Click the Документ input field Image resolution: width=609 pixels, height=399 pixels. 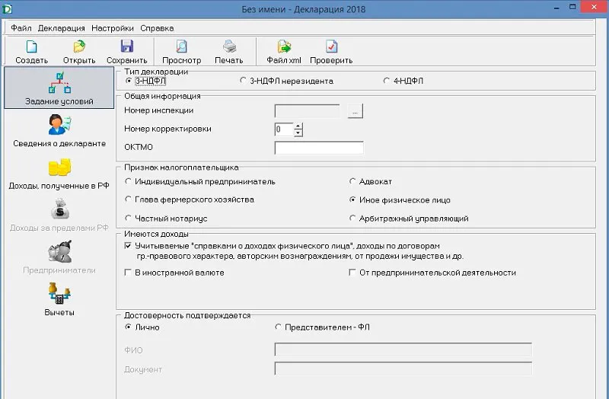(x=403, y=369)
